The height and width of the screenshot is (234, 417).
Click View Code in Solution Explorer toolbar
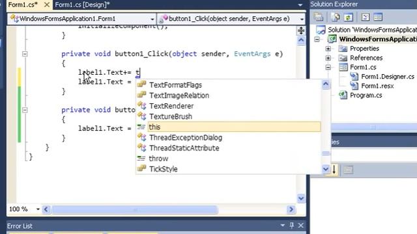[x=366, y=17]
